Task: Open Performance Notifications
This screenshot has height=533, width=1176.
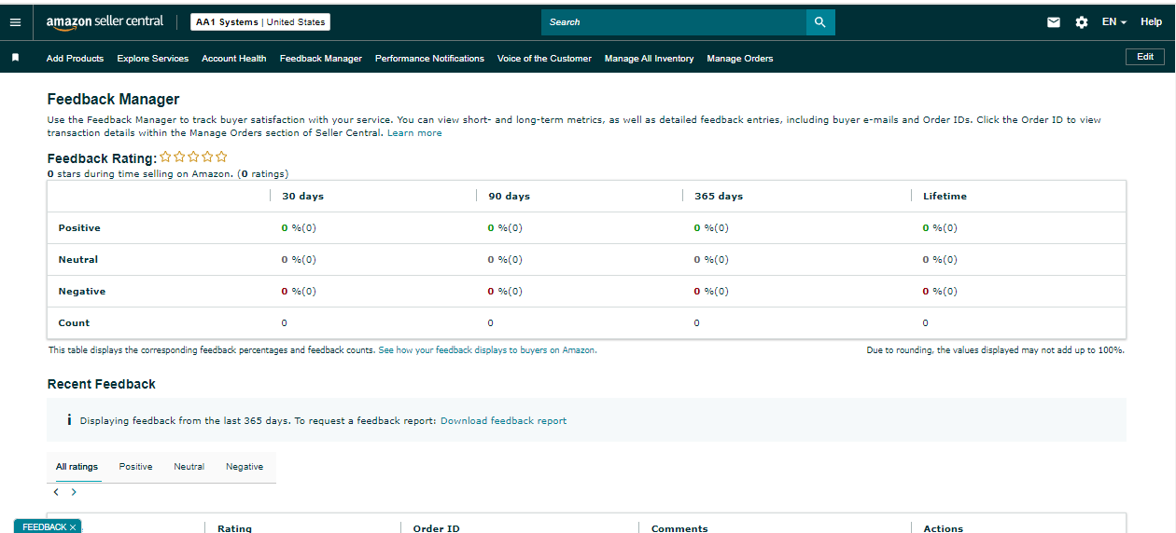Action: point(429,59)
